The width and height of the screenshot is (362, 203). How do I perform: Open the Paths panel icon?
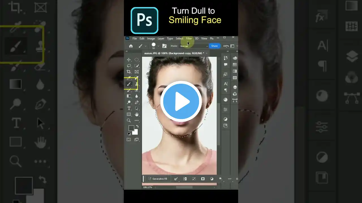pos(235,100)
